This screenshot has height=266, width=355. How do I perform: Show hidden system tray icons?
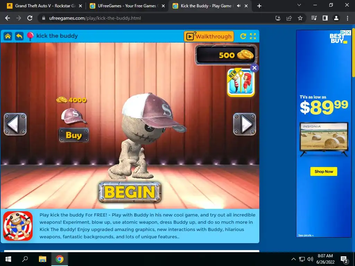(x=293, y=259)
